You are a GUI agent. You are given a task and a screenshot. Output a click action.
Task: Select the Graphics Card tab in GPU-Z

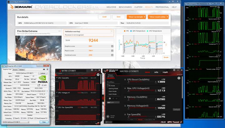coord(7,69)
